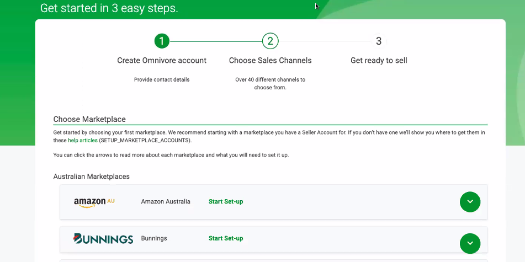The height and width of the screenshot is (262, 525).
Task: Click the Choose Marketplace heading
Action: coord(89,119)
